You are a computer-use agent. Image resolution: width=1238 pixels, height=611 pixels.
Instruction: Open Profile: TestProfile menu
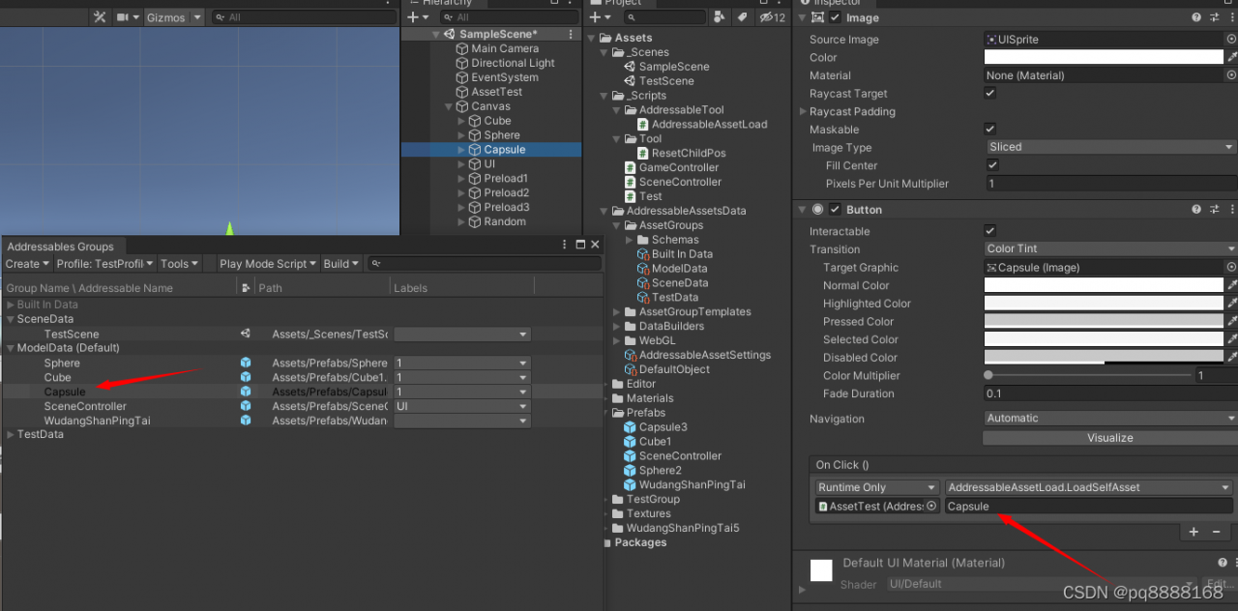click(x=104, y=264)
